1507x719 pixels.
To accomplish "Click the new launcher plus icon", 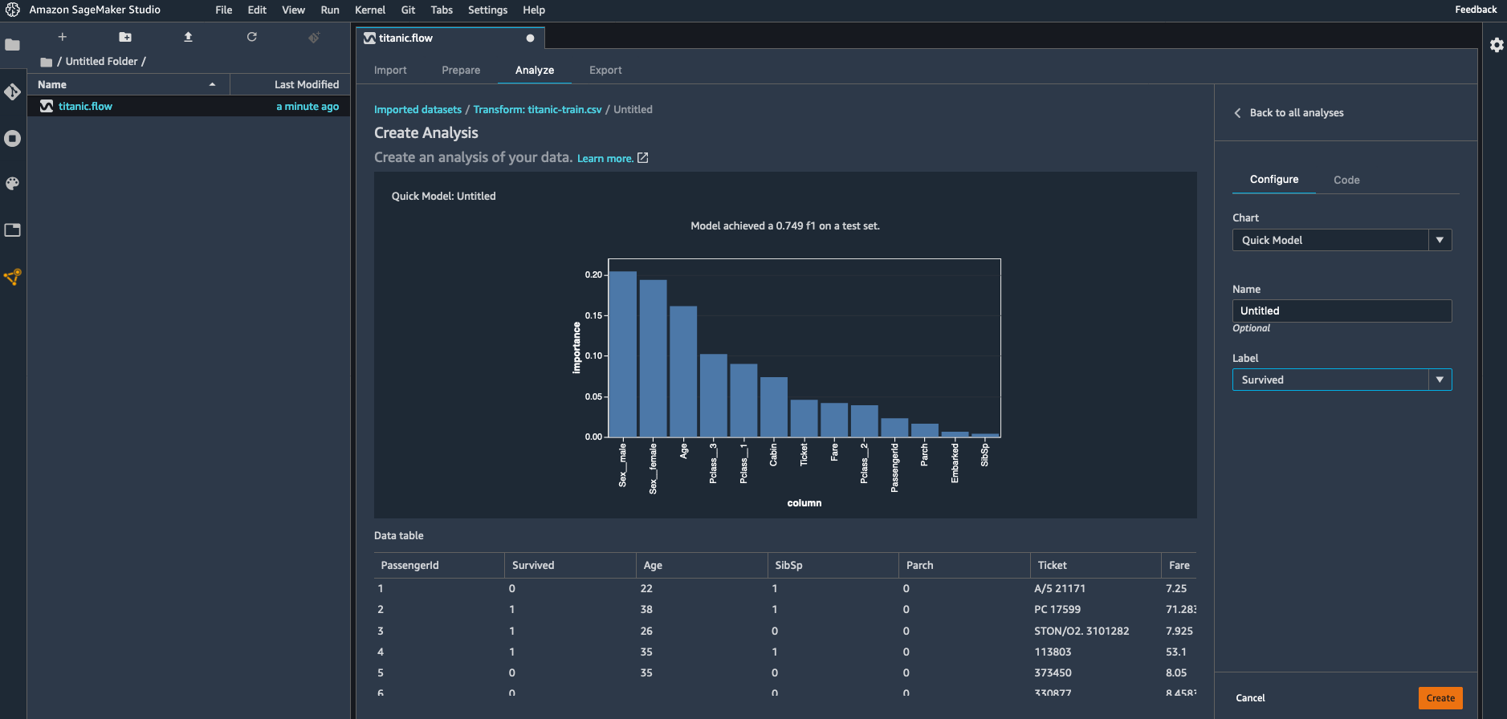I will (62, 37).
